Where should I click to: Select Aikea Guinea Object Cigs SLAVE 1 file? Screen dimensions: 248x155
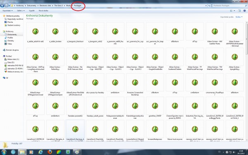[x=115, y=59]
